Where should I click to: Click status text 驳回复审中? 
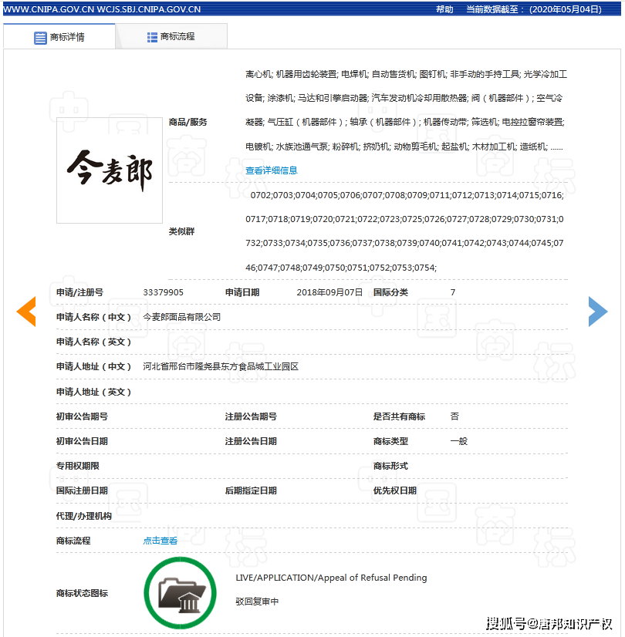257,602
